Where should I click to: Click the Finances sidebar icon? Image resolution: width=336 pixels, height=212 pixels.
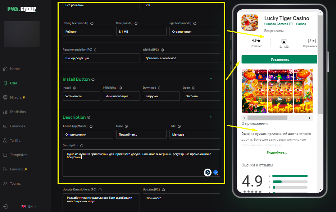pyautogui.click(x=5, y=126)
